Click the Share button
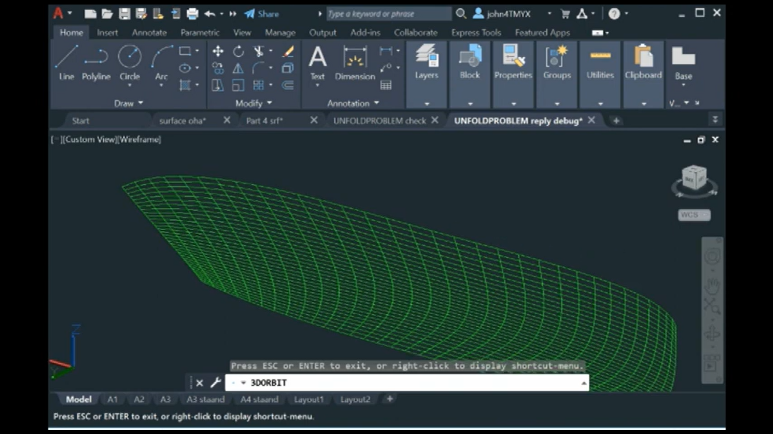The image size is (773, 434). (268, 14)
